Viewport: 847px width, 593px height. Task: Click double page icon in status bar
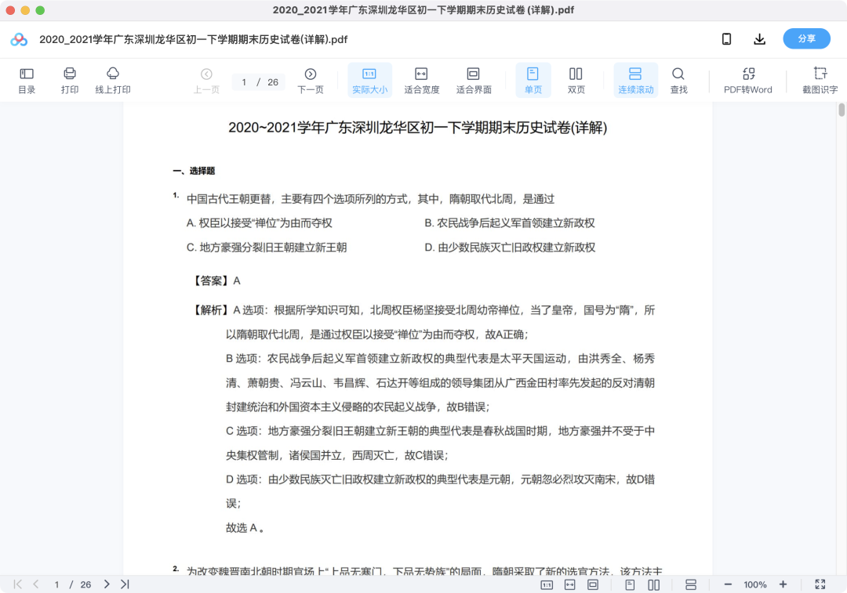tap(653, 585)
